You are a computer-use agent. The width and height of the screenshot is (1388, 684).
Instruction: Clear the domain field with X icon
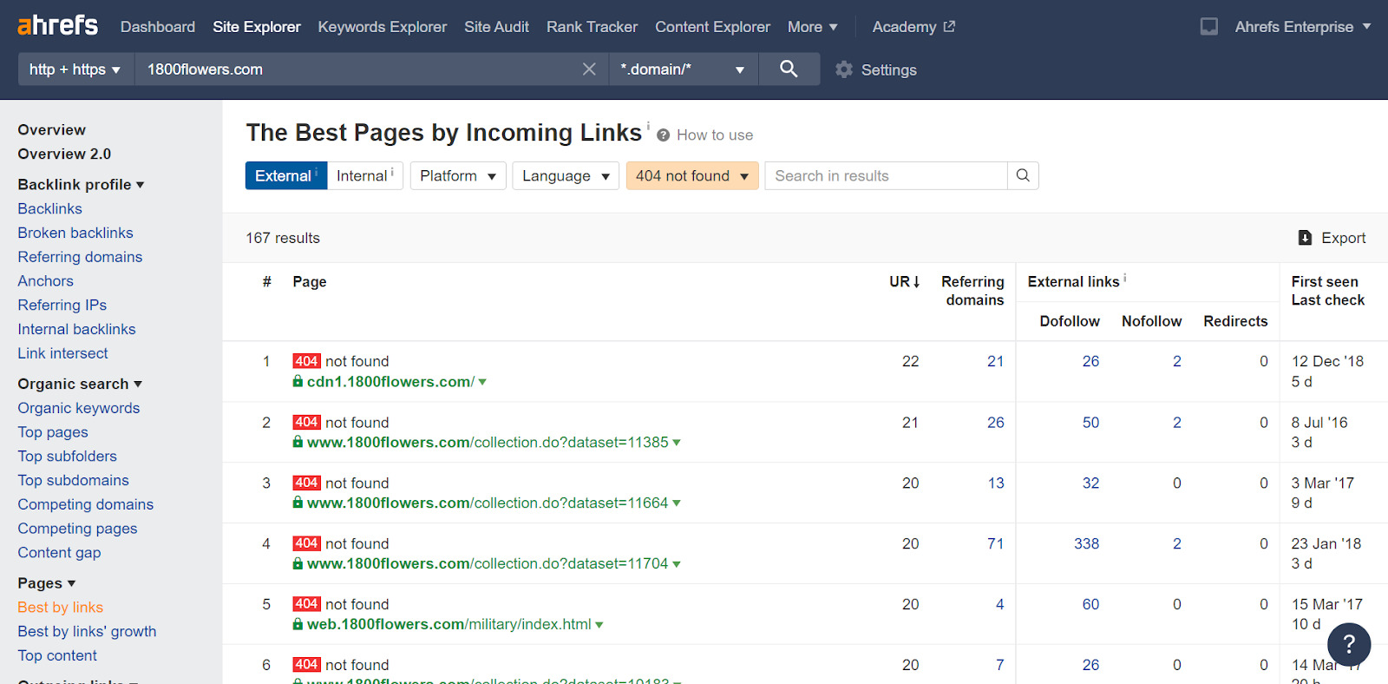pyautogui.click(x=589, y=69)
